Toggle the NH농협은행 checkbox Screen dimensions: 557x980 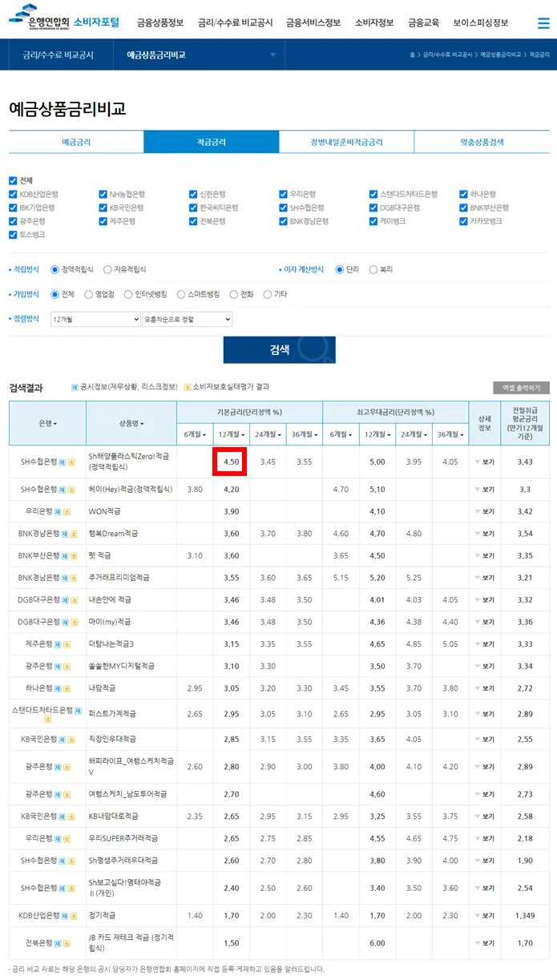[103, 195]
